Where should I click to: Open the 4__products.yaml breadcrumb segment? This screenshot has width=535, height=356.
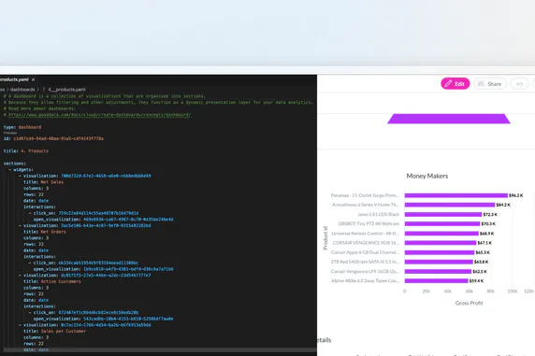click(x=66, y=90)
